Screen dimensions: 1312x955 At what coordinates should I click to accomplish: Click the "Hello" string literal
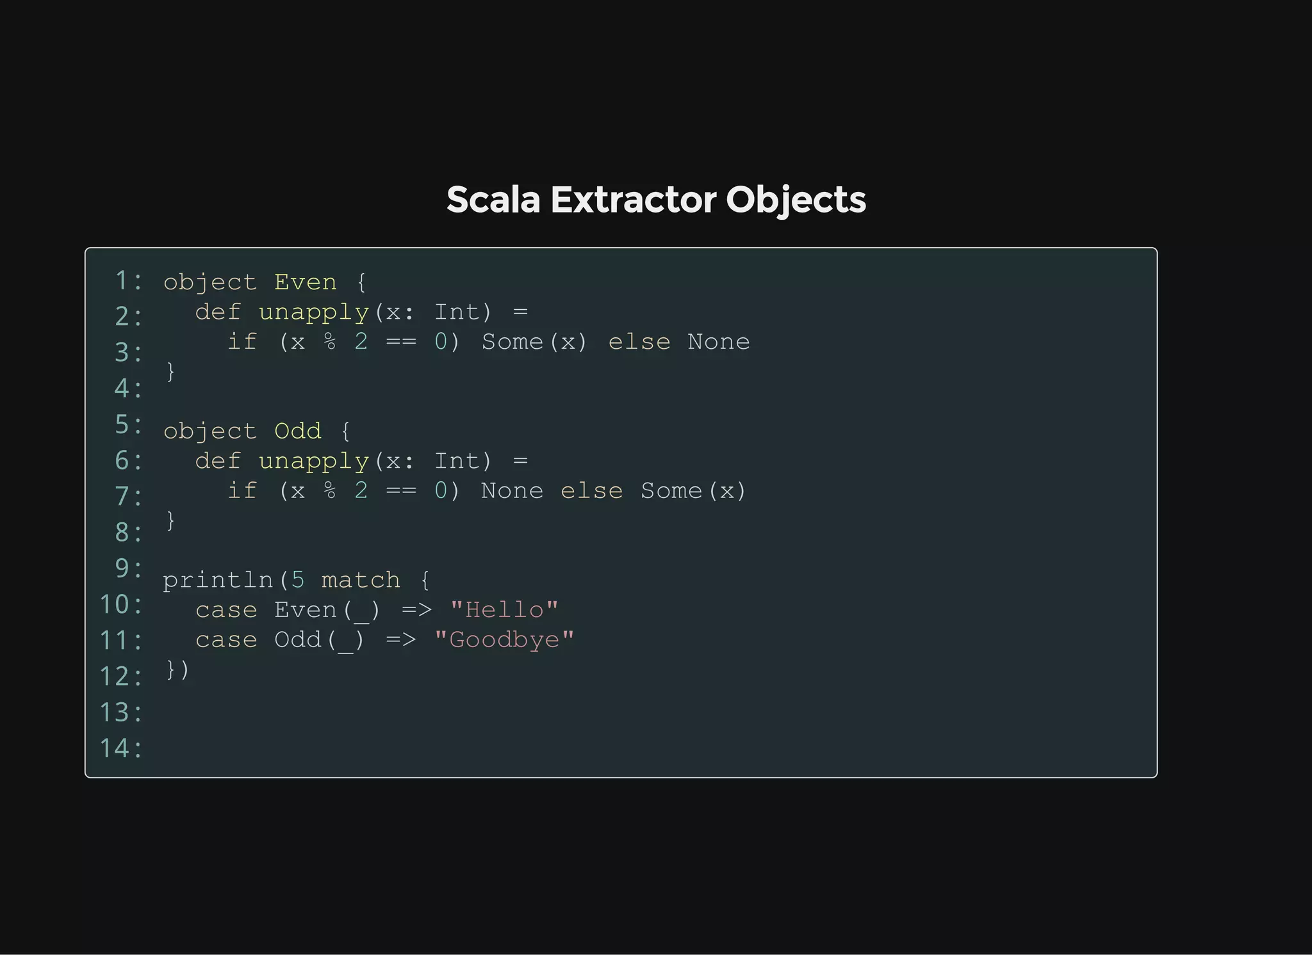(504, 609)
